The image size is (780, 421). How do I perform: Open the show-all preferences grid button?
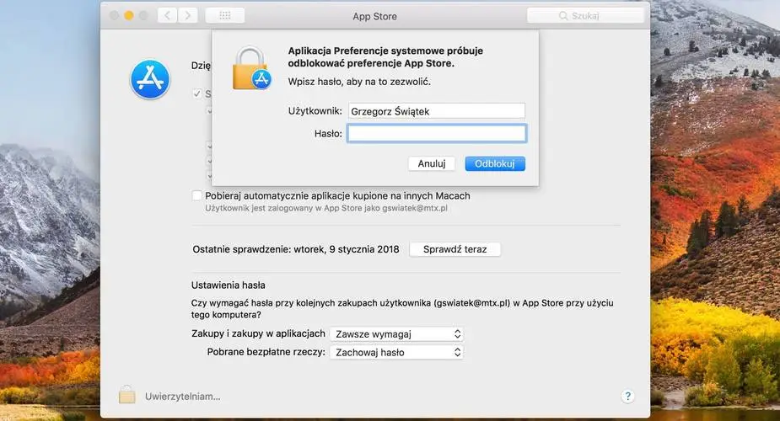[225, 15]
